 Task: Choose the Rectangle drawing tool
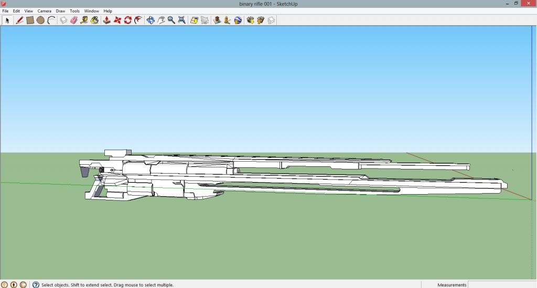pyautogui.click(x=30, y=20)
